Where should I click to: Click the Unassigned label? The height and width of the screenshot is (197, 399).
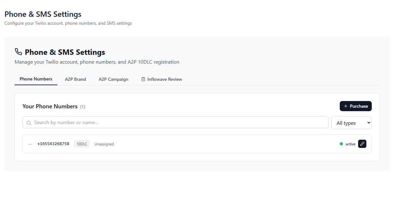click(x=104, y=144)
